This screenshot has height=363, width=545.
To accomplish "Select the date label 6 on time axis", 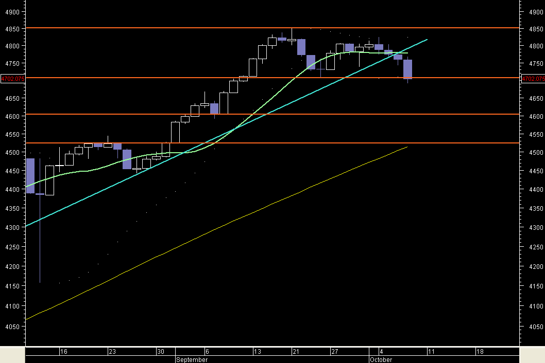I will point(207,352).
